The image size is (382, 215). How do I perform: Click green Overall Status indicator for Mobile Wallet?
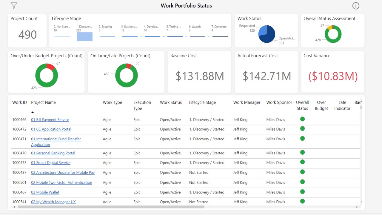pos(302,191)
